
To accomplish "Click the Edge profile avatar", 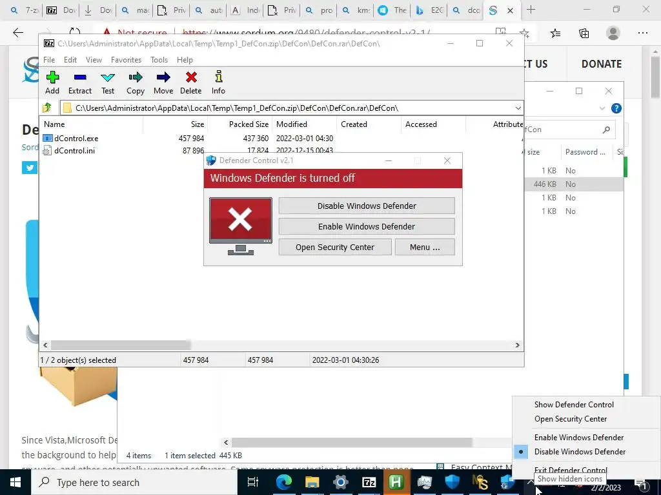I will pyautogui.click(x=613, y=33).
